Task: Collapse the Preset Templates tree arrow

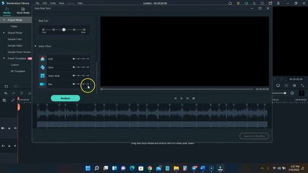Action: [x=4, y=58]
